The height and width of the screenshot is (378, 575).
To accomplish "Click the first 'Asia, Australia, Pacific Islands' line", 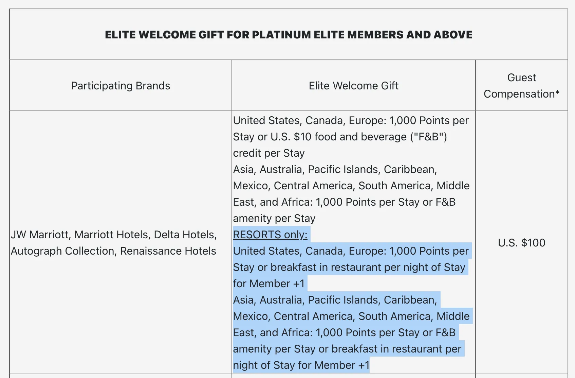I will pyautogui.click(x=335, y=169).
